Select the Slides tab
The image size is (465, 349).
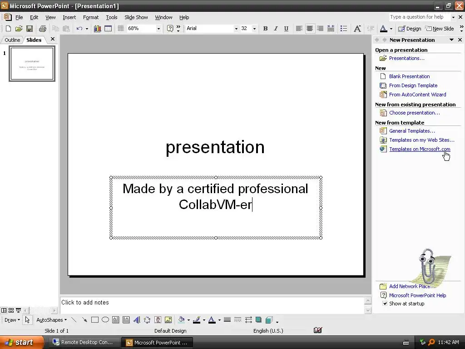[34, 40]
